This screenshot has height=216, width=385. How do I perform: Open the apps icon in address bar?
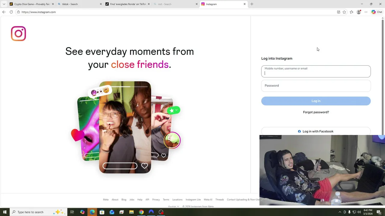[x=339, y=12]
